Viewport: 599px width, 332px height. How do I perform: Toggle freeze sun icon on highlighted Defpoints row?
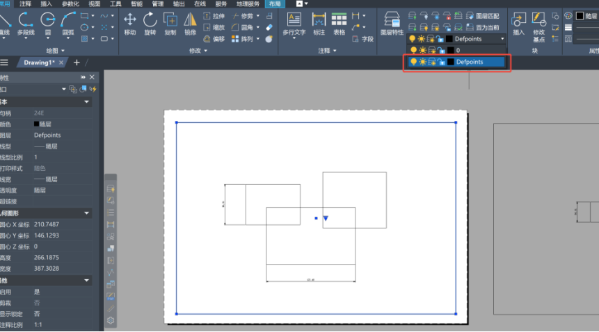point(422,62)
